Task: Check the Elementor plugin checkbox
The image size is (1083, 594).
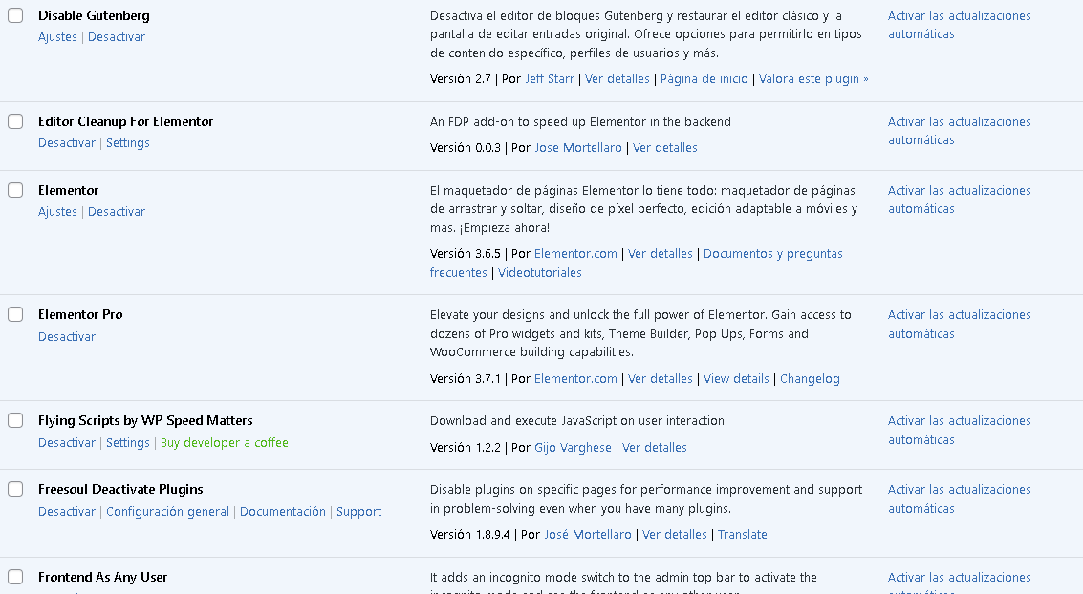Action: pyautogui.click(x=15, y=190)
